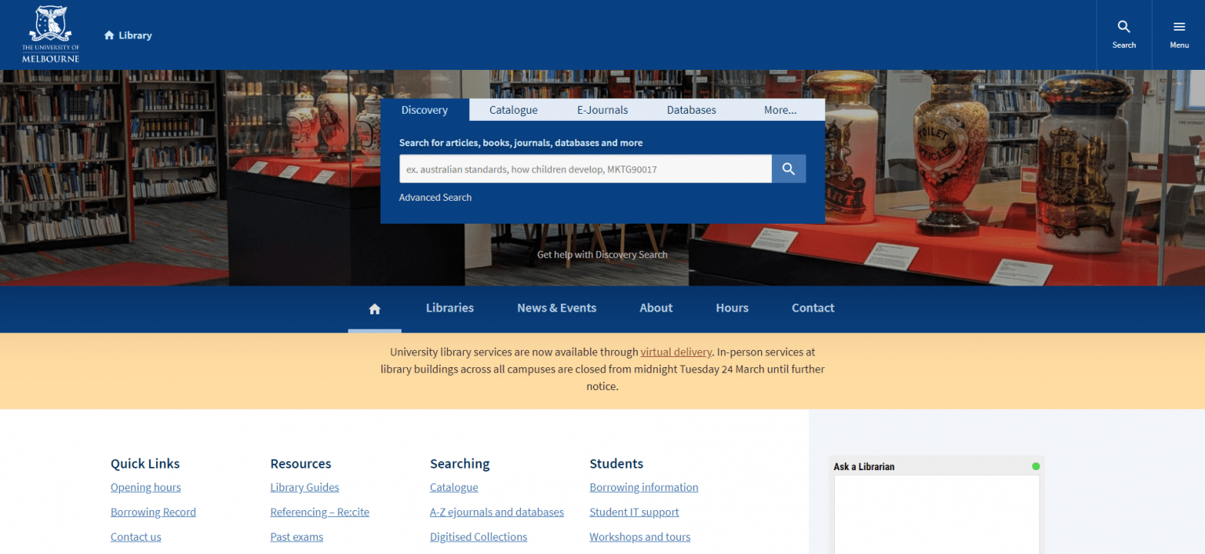
Task: Open the Databases search tab
Action: coord(690,109)
